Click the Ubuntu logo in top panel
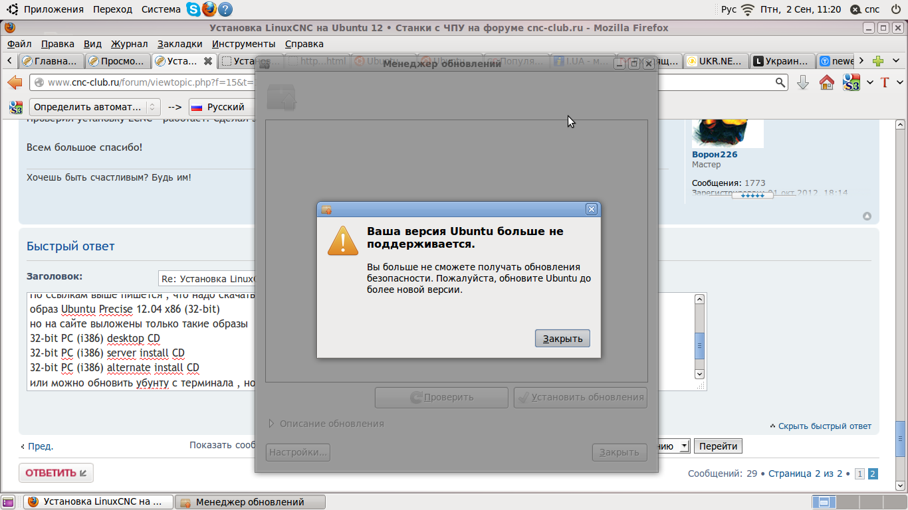The height and width of the screenshot is (510, 908). click(12, 9)
